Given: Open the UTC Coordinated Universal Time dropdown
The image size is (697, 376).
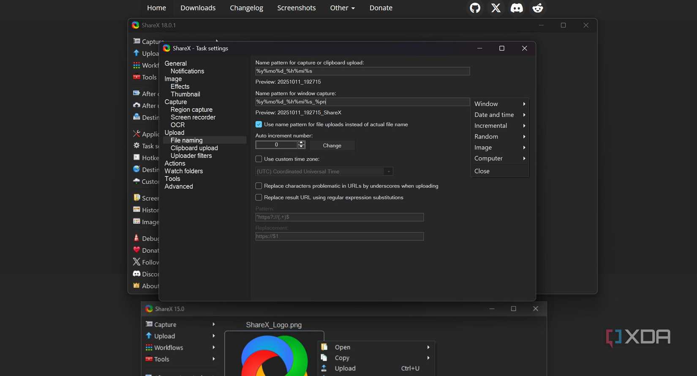Looking at the screenshot, I should [324, 172].
